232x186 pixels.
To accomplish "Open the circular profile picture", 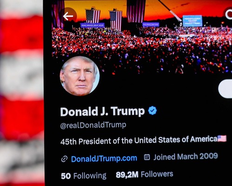I will (x=80, y=76).
